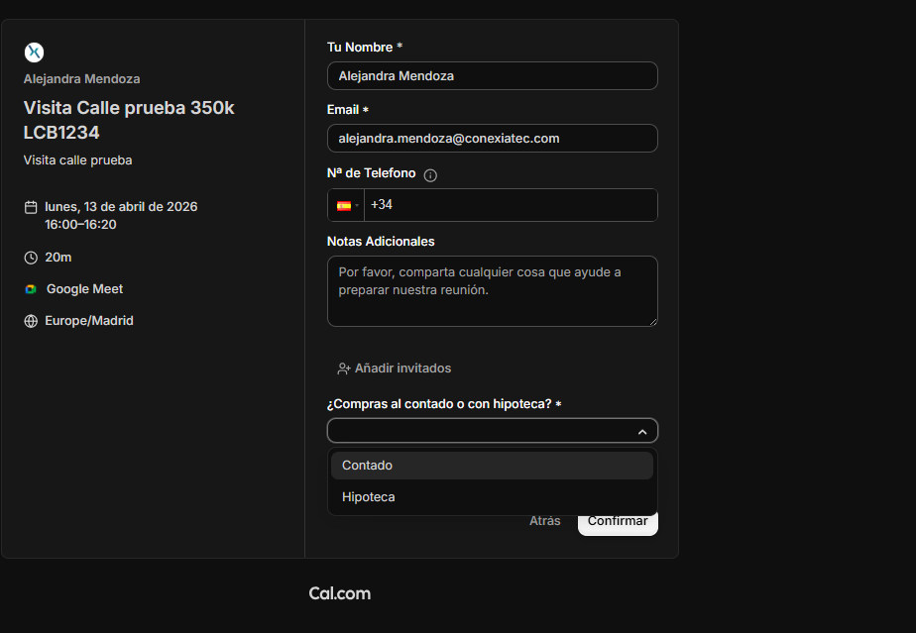Click the Google Meet icon
916x633 pixels.
[31, 289]
